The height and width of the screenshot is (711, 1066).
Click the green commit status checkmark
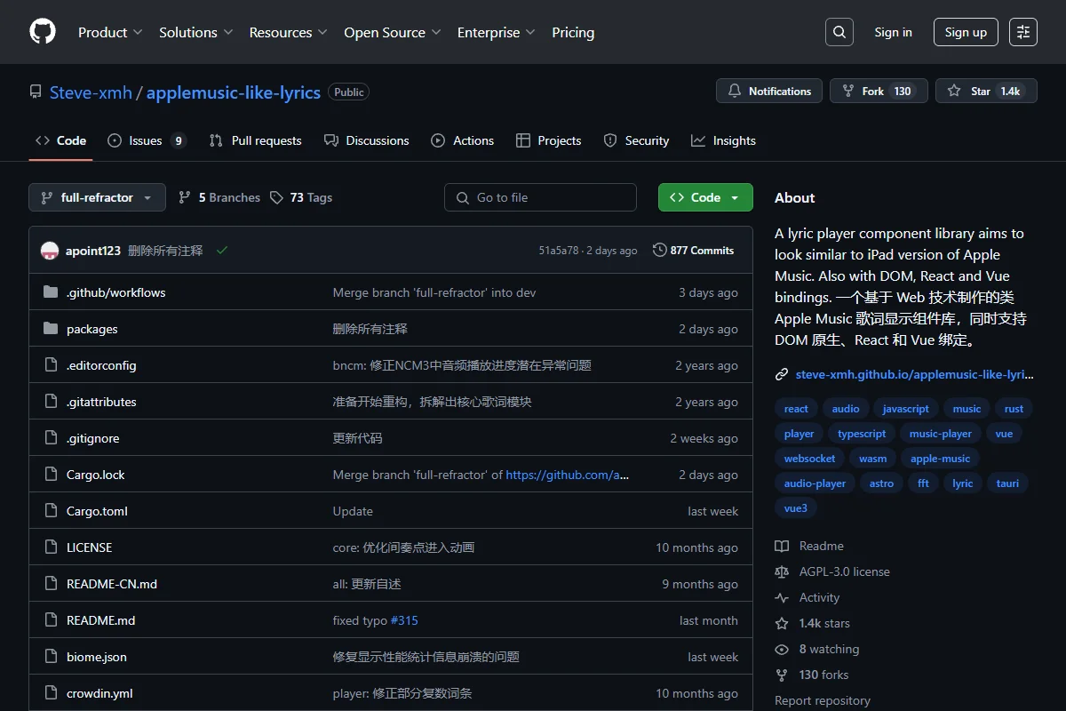coord(222,251)
